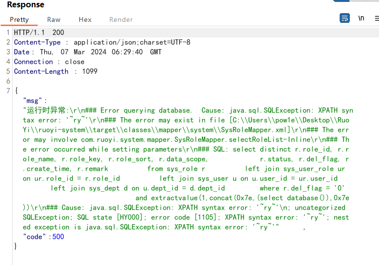This screenshot has height=265, width=379.
Task: Click the Connection header name
Action: pos(34,62)
